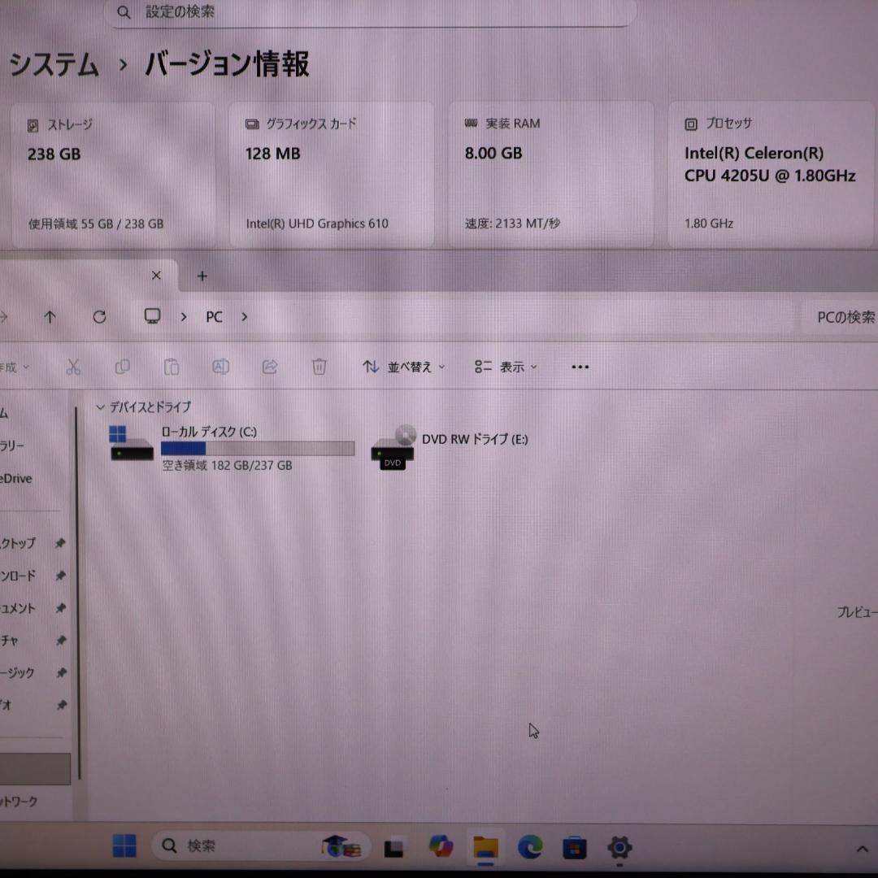Collapse the デバイスとドライブ section
The image size is (878, 878).
coord(99,407)
